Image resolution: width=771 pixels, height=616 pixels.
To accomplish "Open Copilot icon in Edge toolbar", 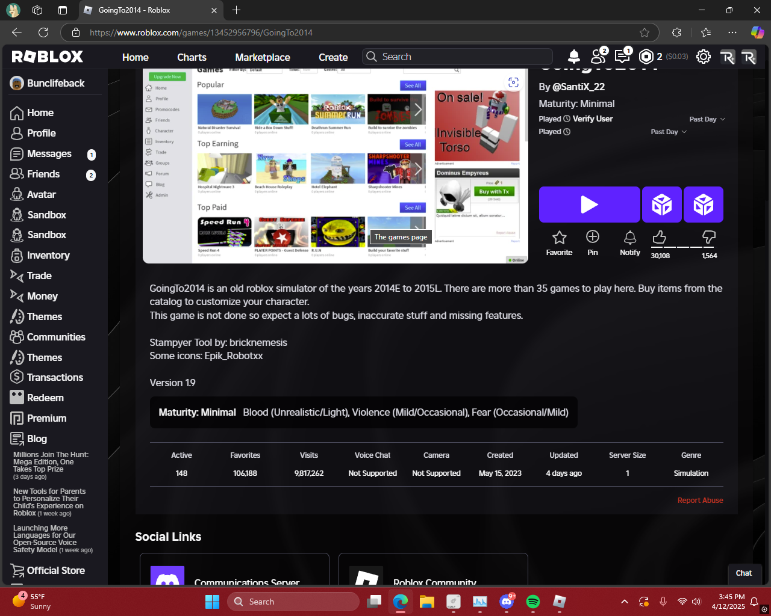I will [x=757, y=32].
